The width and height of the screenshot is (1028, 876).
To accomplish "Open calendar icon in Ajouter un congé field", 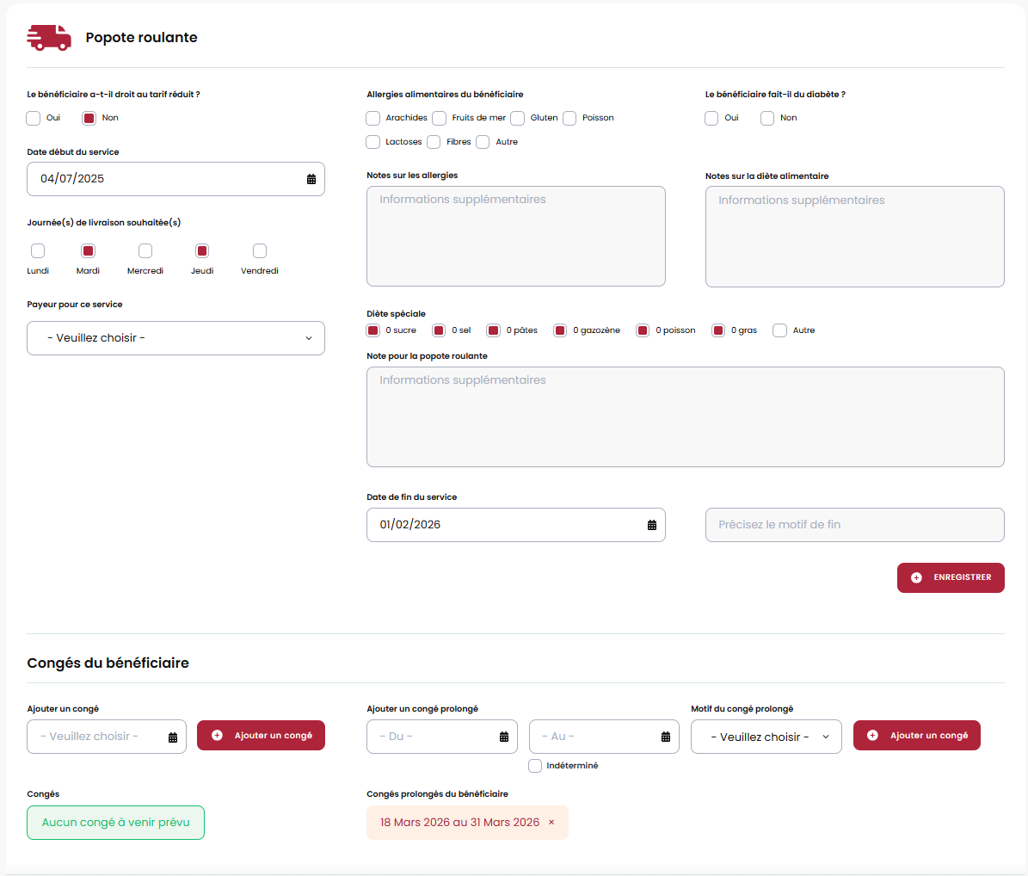I will pos(173,737).
